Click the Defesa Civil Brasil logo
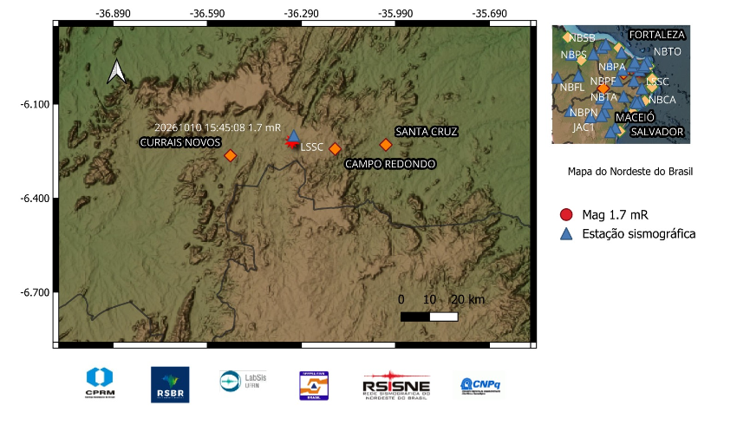737x438 pixels. click(x=314, y=385)
